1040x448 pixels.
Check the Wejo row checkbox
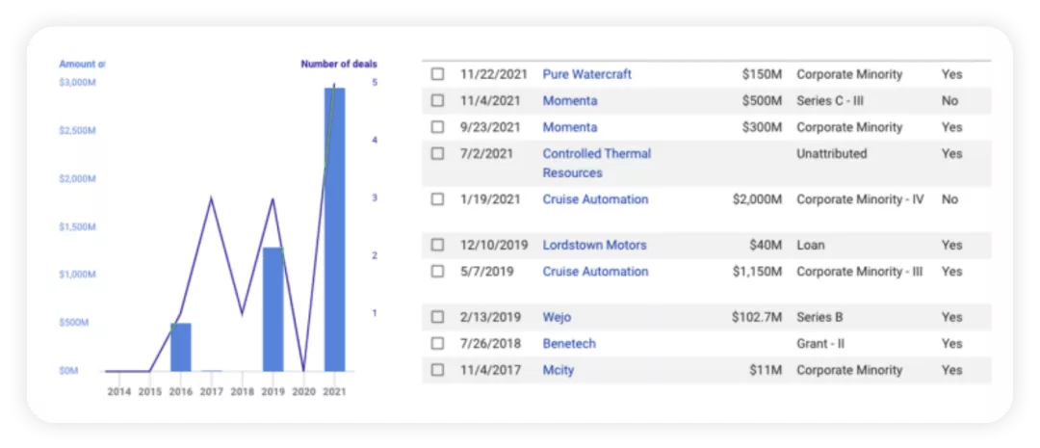click(x=437, y=317)
